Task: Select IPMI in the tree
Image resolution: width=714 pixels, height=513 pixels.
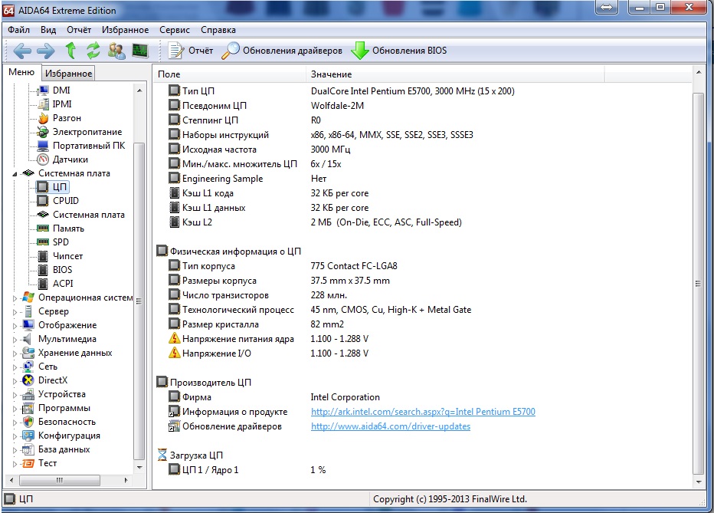Action: [62, 104]
